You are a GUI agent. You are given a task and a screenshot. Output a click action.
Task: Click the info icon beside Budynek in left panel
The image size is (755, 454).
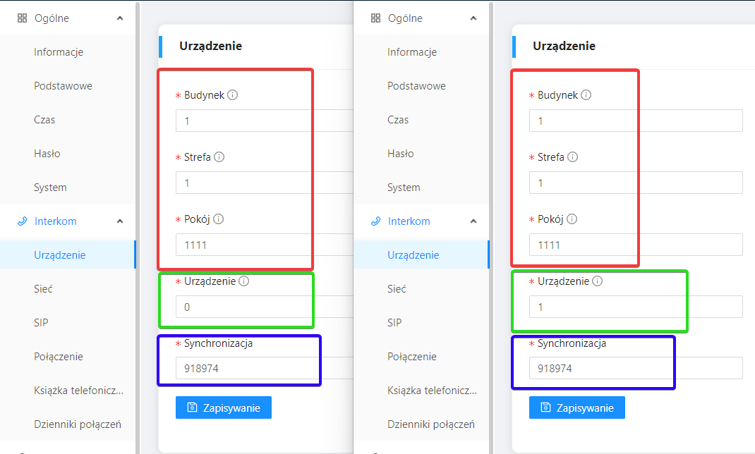coord(233,94)
